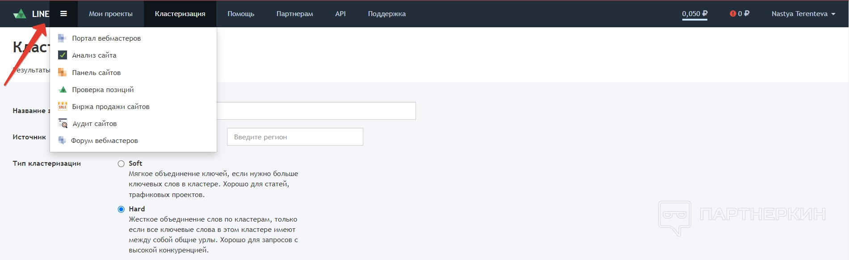Click the Панель сайтов orange icon
The image size is (849, 260).
(x=62, y=72)
